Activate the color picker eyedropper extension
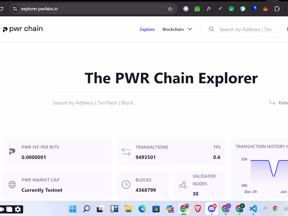Image resolution: width=288 pixels, height=216 pixels. [x=220, y=9]
